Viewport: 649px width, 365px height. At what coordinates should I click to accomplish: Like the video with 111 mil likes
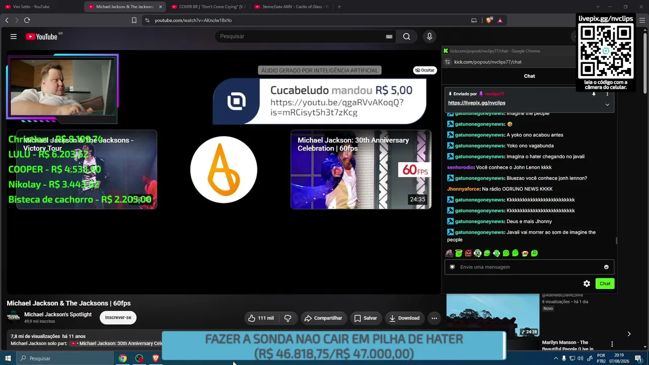(x=261, y=318)
